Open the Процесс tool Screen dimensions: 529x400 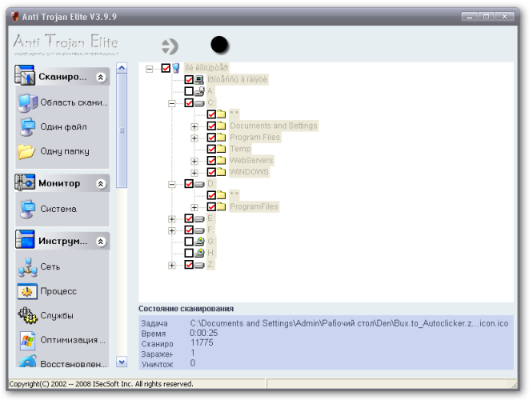[x=28, y=291]
